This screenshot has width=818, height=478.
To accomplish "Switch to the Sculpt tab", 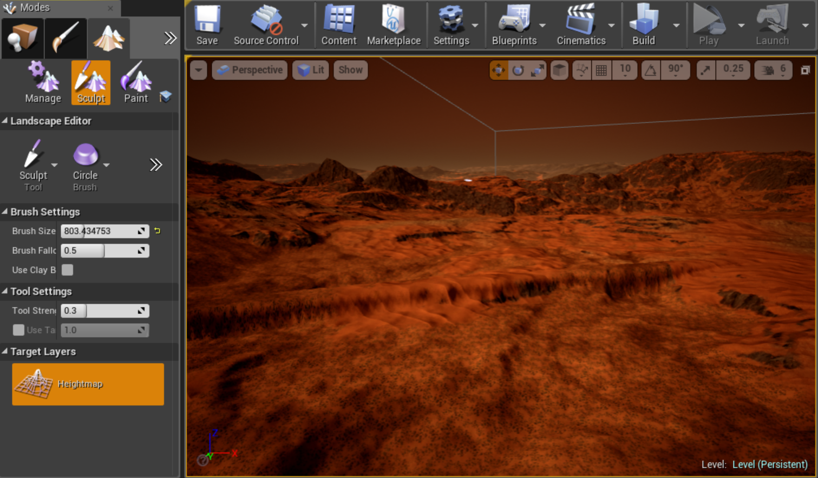I will coord(91,82).
